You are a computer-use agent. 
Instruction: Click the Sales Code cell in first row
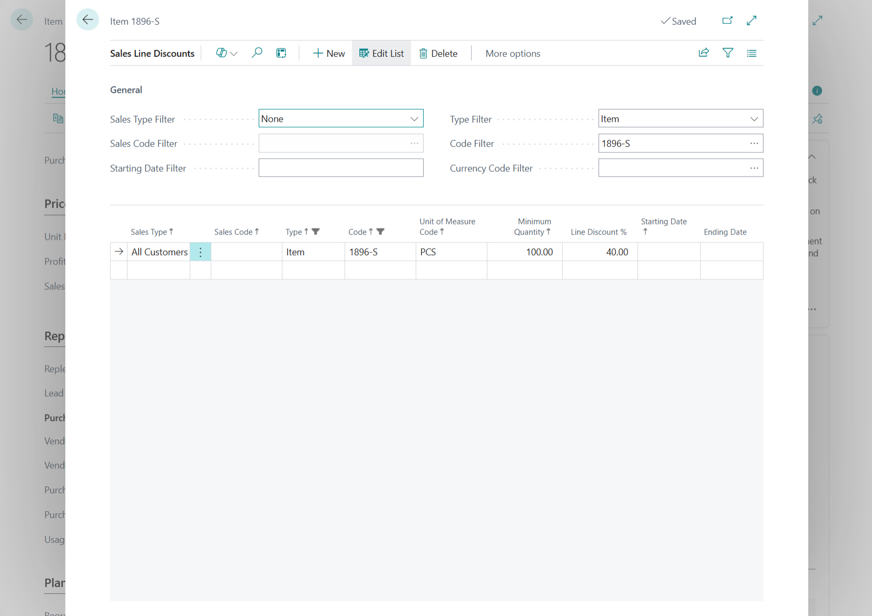pyautogui.click(x=247, y=252)
